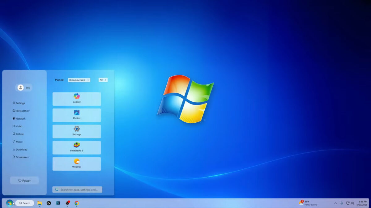Expand the Recommended section

coord(79,80)
